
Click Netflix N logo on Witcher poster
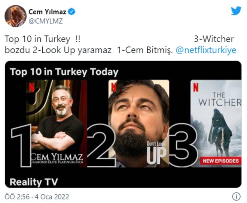[196, 87]
